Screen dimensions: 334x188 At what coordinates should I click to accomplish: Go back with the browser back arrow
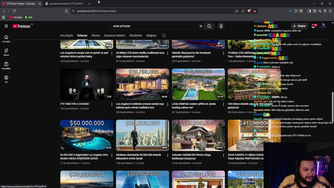(x=4, y=11)
